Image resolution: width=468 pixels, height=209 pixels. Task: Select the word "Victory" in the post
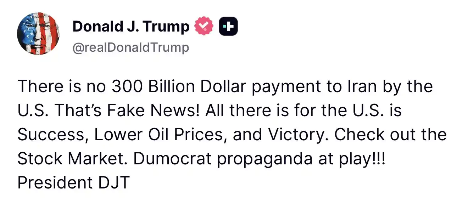click(x=298, y=135)
